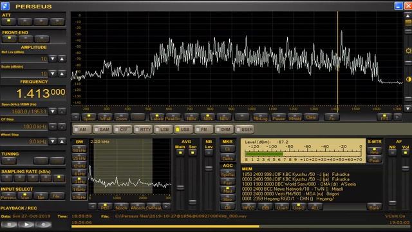Select RTTY demodulation mode
This screenshot has height=232, width=412.
pos(143,130)
